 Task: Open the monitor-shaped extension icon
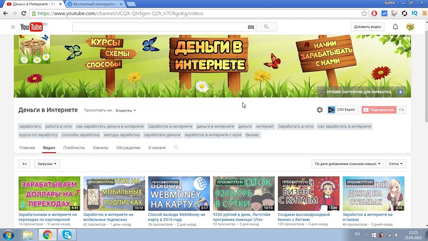click(394, 13)
